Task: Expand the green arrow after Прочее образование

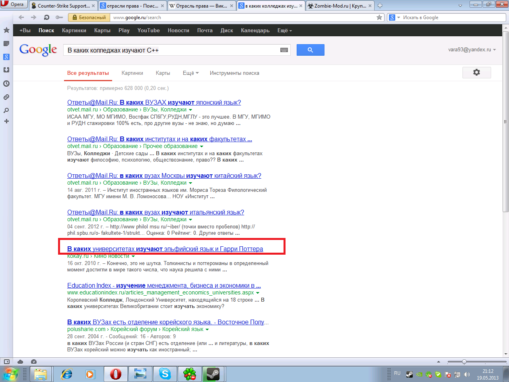Action: (x=202, y=146)
